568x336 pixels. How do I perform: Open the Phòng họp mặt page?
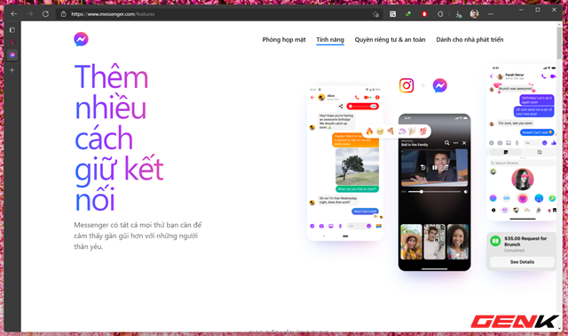tap(284, 39)
